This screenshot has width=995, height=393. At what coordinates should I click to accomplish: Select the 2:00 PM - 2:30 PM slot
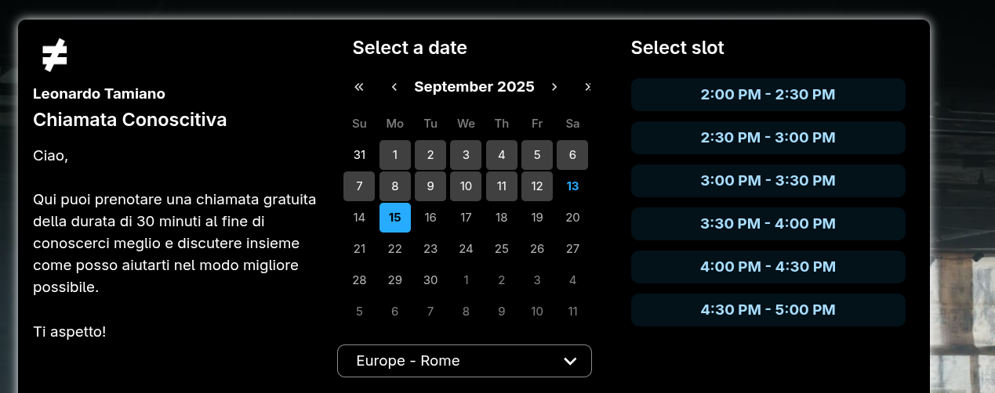point(768,95)
